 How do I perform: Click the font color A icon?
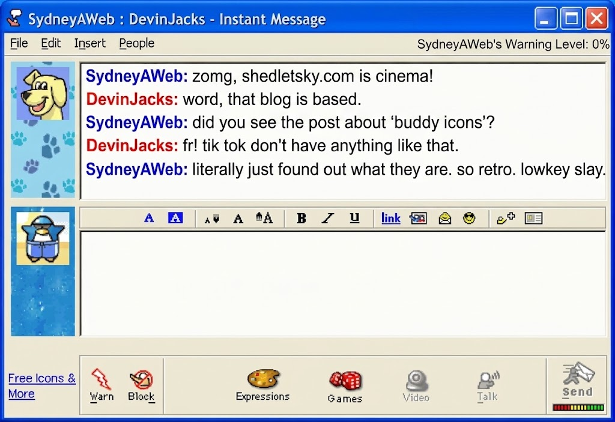pyautogui.click(x=149, y=218)
